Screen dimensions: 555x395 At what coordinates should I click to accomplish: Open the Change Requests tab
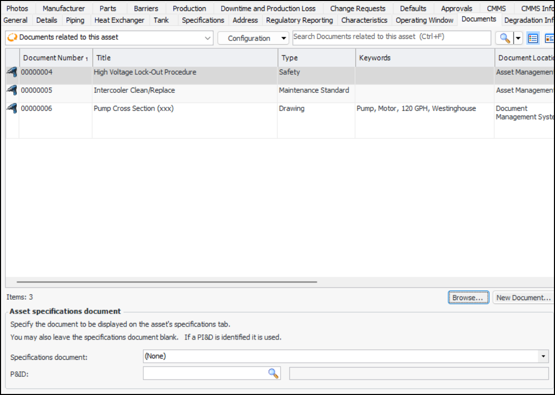tap(358, 8)
